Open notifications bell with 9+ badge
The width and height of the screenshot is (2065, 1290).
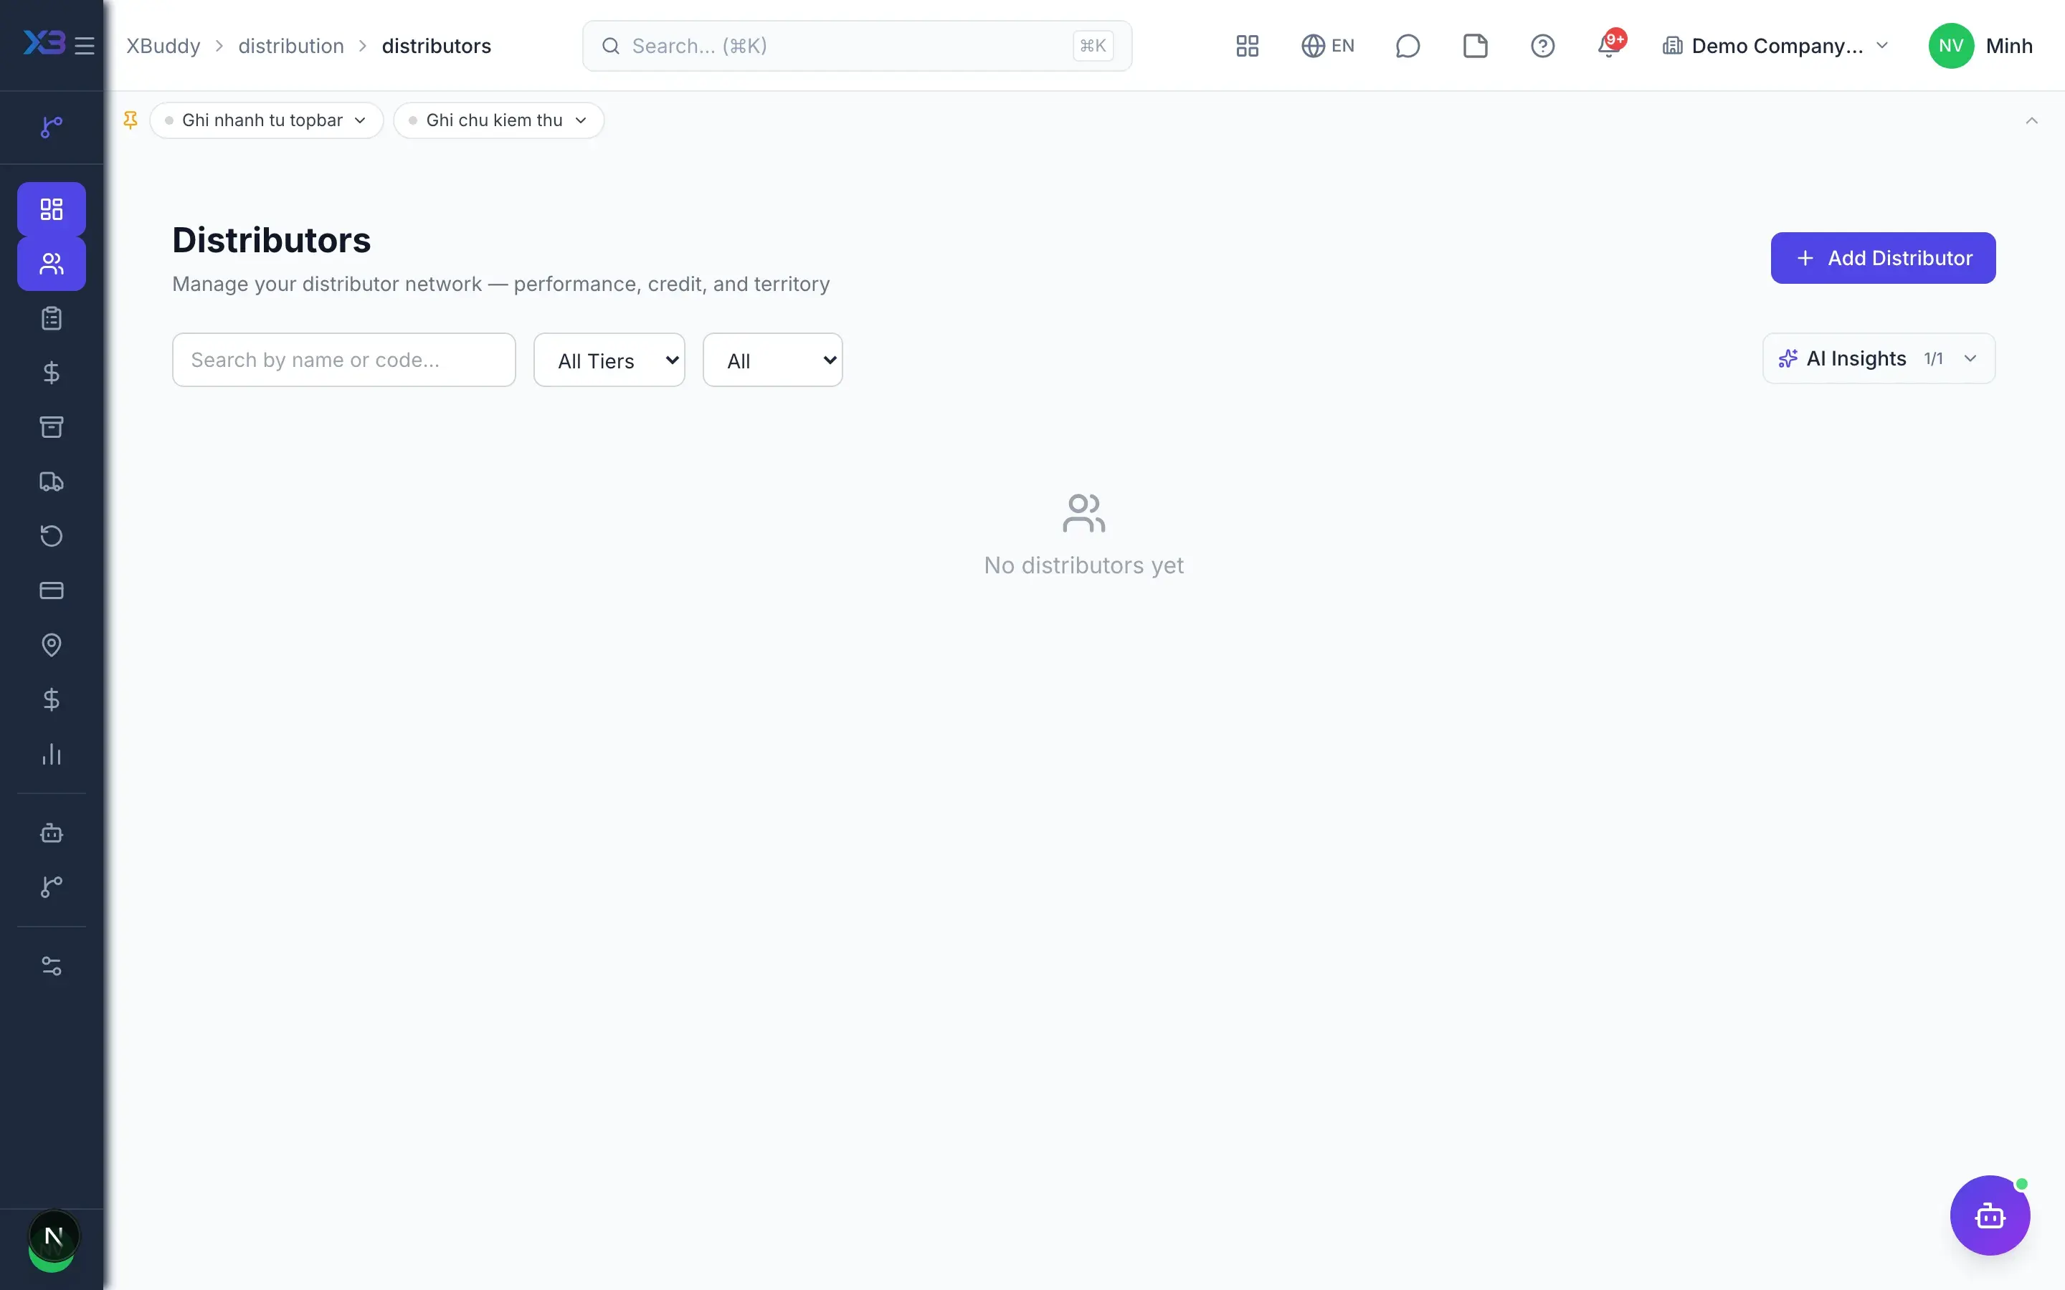point(1610,44)
